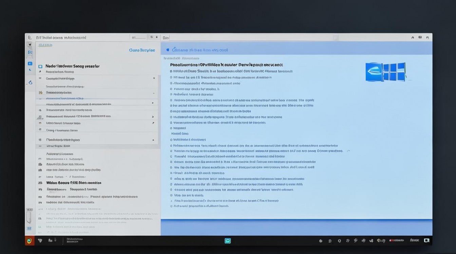Select the first radio bullet under right pane heading
This screenshot has height=254, width=456.
point(171,71)
